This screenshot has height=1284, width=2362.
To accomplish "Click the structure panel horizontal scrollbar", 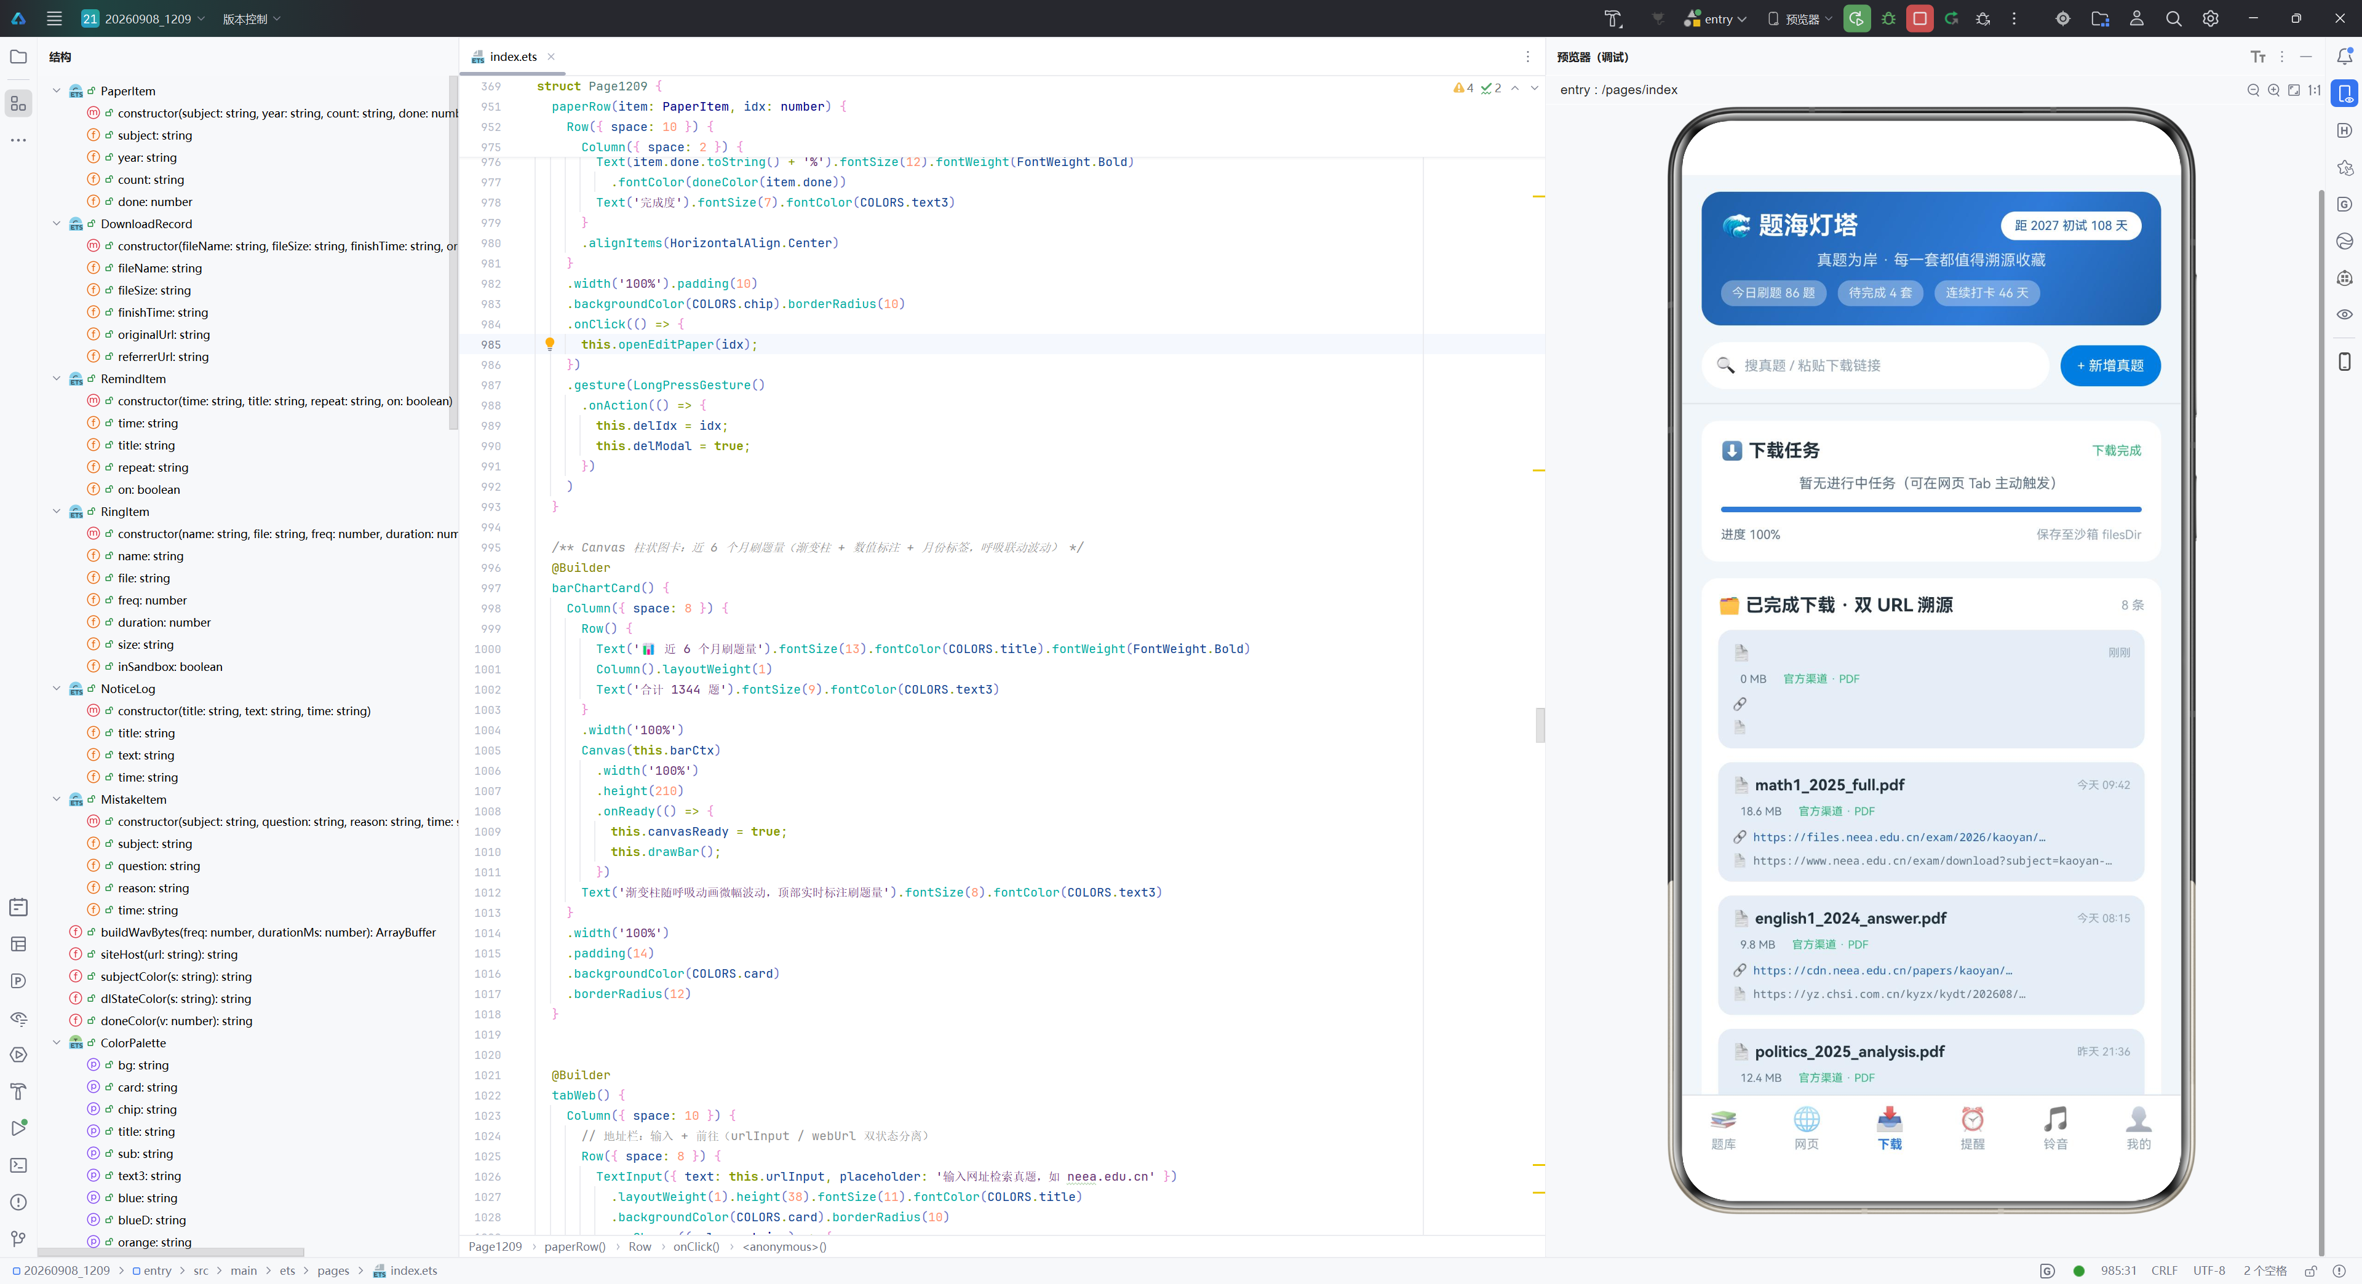I will (x=170, y=1252).
